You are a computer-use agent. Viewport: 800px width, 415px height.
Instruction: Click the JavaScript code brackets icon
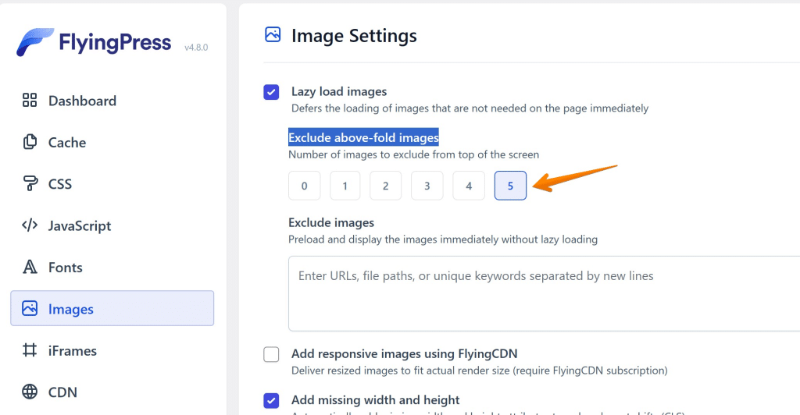pyautogui.click(x=30, y=226)
